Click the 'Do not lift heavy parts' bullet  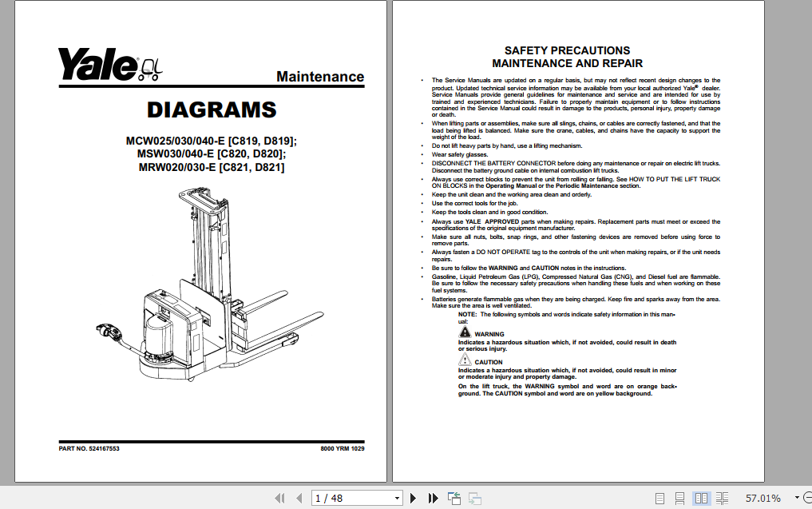click(x=507, y=145)
